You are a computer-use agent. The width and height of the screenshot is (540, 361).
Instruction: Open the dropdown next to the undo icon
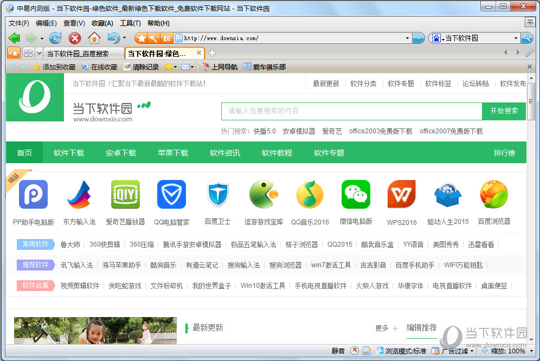pos(124,38)
